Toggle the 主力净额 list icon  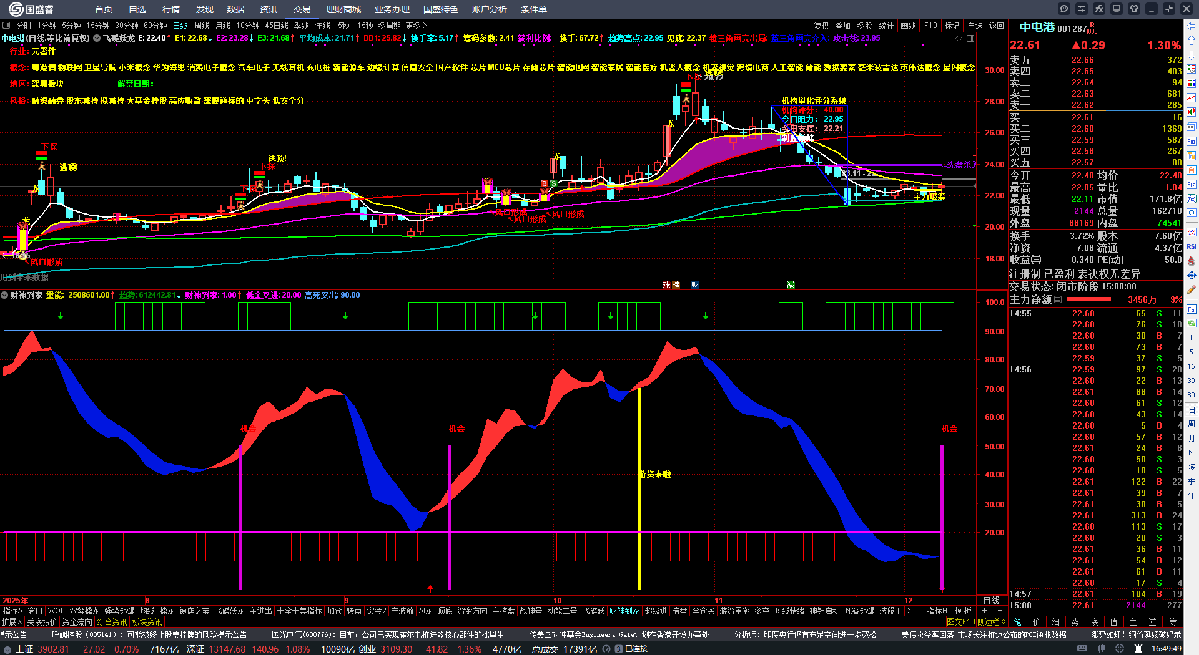point(1058,299)
